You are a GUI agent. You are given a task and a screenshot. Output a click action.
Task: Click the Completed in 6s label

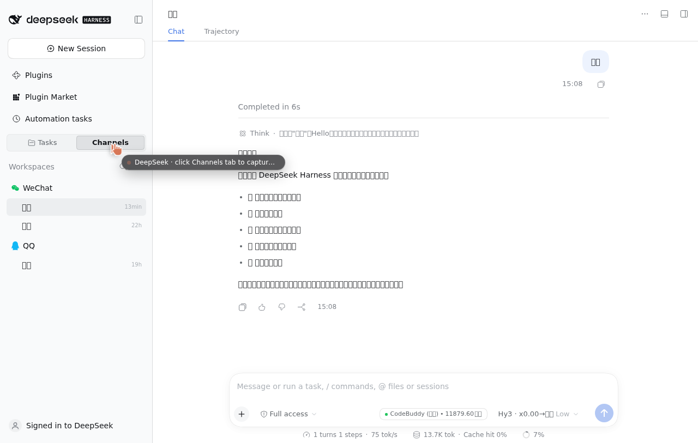point(269,107)
